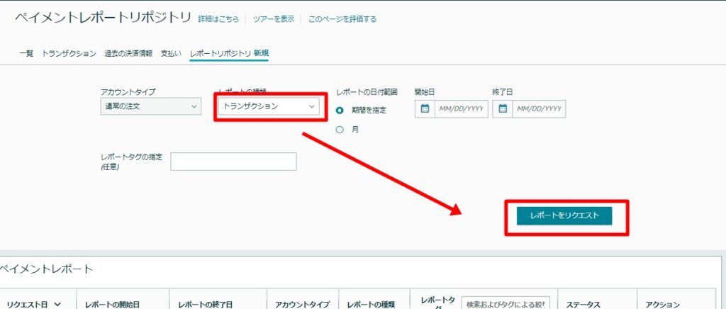
Task: Click the ツアーを表示 link
Action: tap(273, 19)
